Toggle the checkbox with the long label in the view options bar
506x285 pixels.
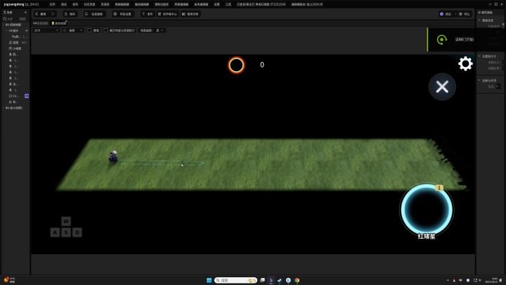[105, 30]
